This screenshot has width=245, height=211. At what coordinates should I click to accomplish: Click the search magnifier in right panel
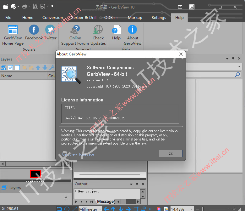[x=237, y=75]
